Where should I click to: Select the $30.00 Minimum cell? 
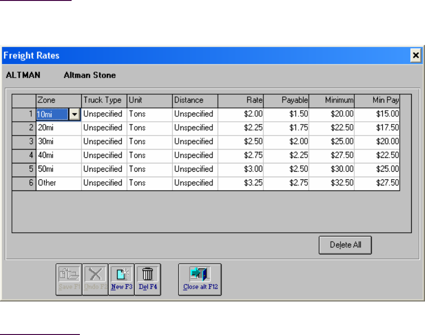coord(331,169)
